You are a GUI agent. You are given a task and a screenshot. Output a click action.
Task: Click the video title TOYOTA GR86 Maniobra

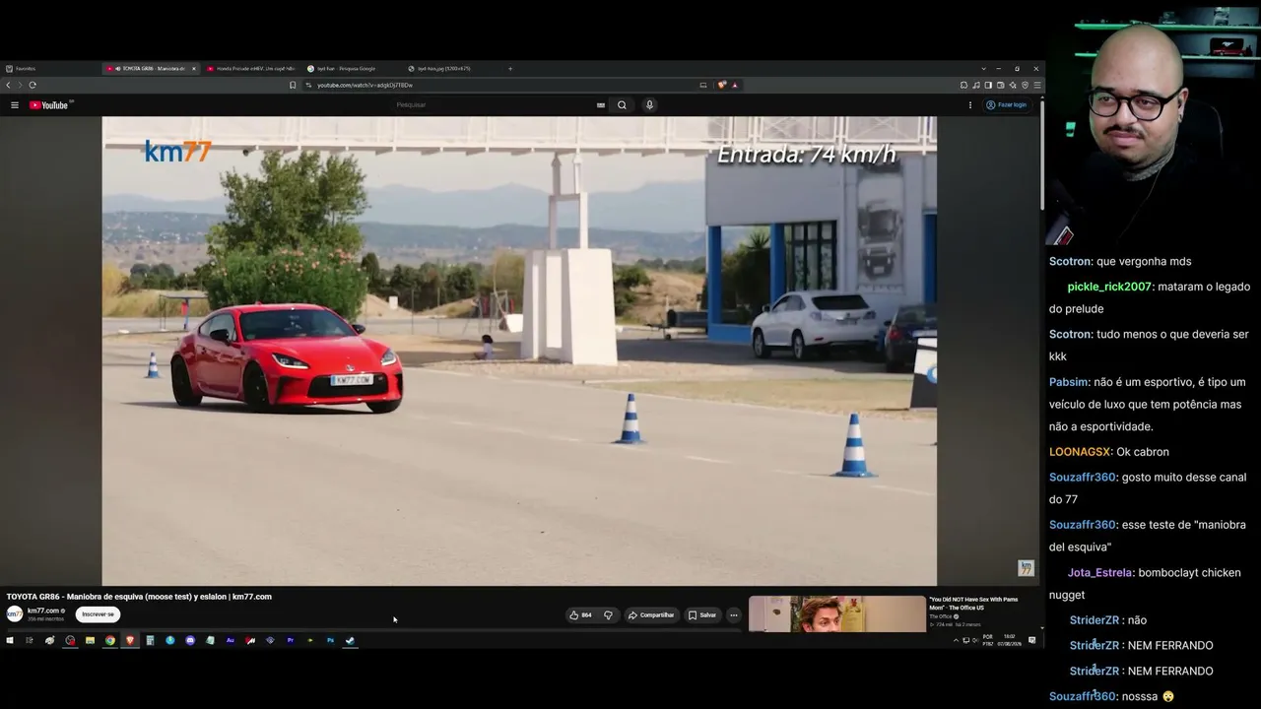(x=139, y=597)
